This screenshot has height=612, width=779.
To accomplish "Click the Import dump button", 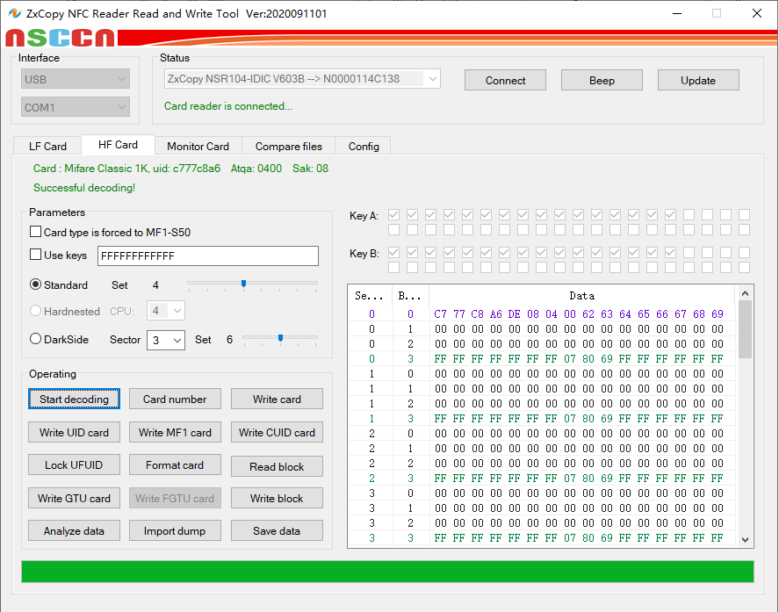I will [x=175, y=530].
